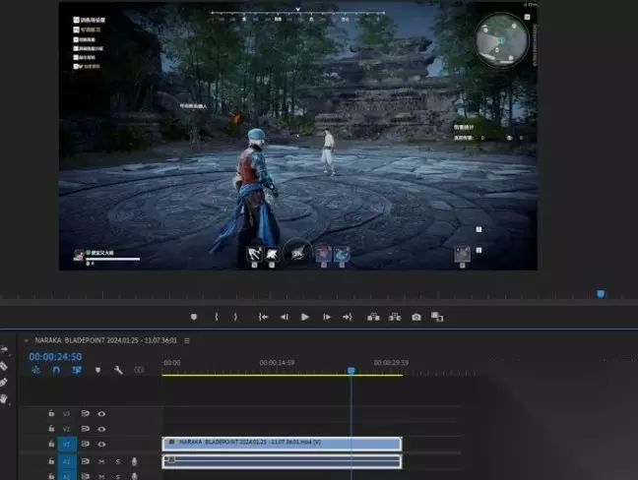Click the 00:00:24:50 playhead timecode field
This screenshot has width=638, height=480.
(x=55, y=356)
